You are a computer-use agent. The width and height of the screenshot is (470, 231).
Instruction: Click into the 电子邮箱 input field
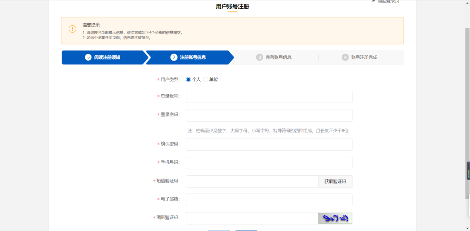coord(269,200)
